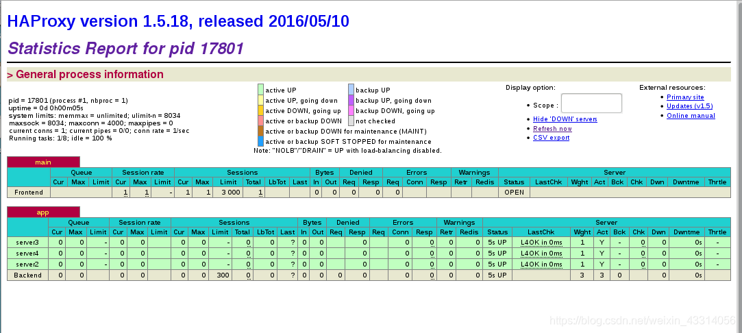Click the uptime = 0d 0h00m05s line

click(46, 108)
